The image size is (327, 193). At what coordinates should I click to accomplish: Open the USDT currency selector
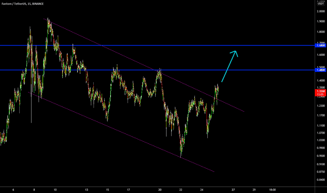(x=321, y=4)
